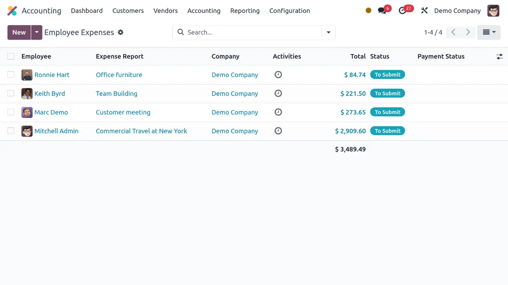The image size is (508, 285).
Task: Click activity clock for Mitchell Admin row
Action: (278, 131)
